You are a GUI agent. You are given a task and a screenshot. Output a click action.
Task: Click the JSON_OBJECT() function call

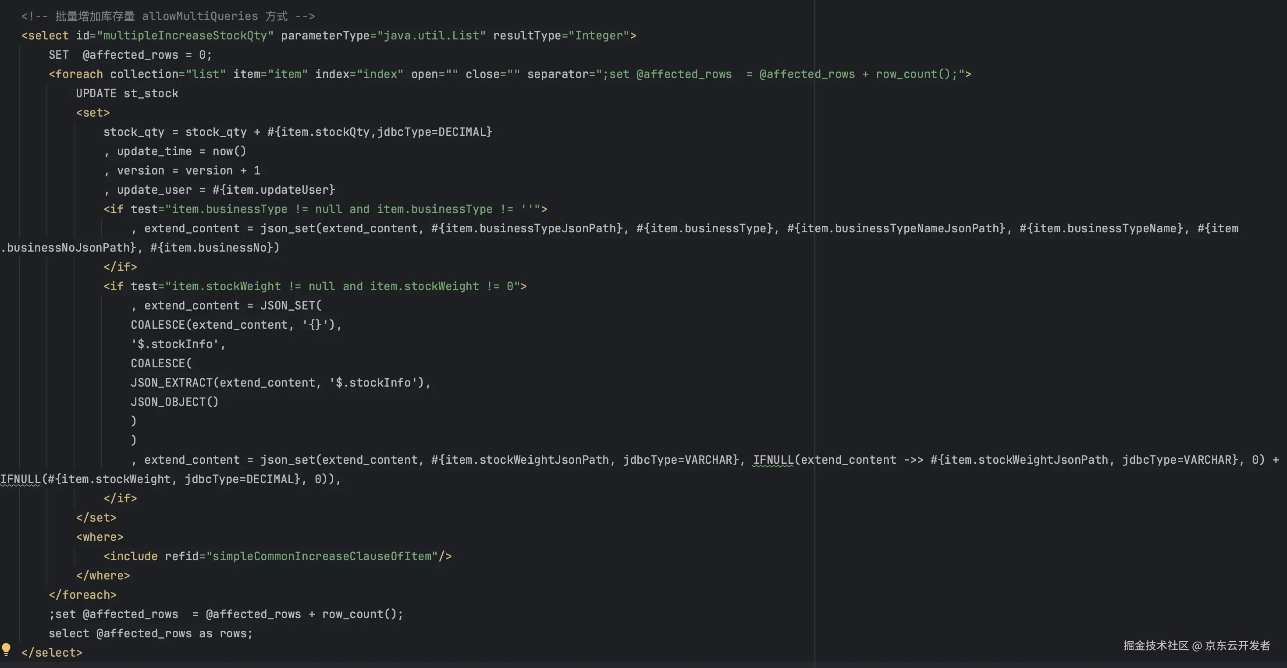pos(174,402)
